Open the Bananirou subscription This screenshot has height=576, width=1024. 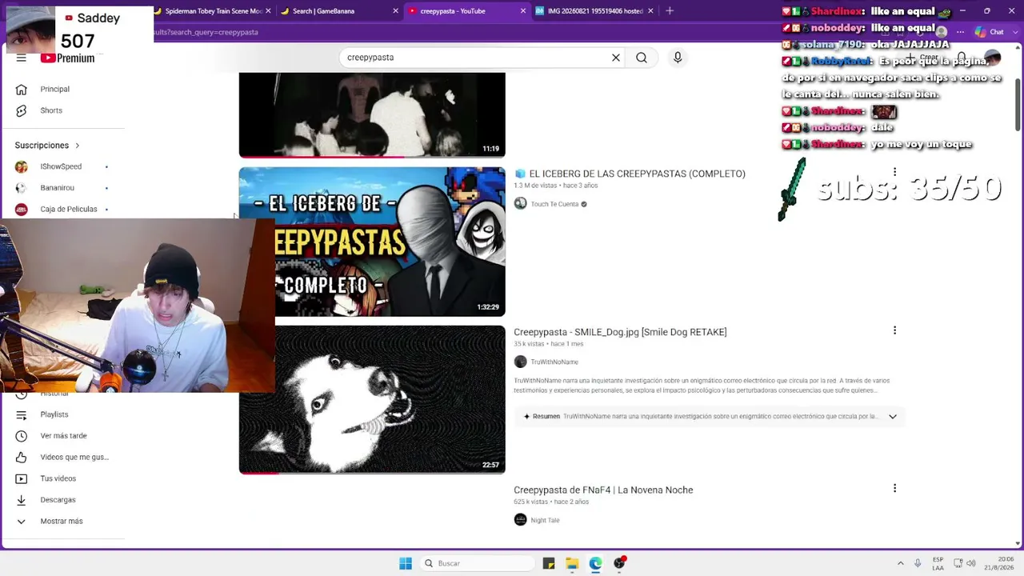(x=57, y=188)
